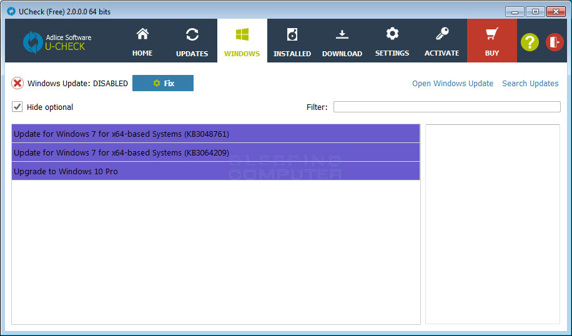The image size is (572, 336).
Task: Uncheck the Hide optional checkbox
Action: coord(17,107)
